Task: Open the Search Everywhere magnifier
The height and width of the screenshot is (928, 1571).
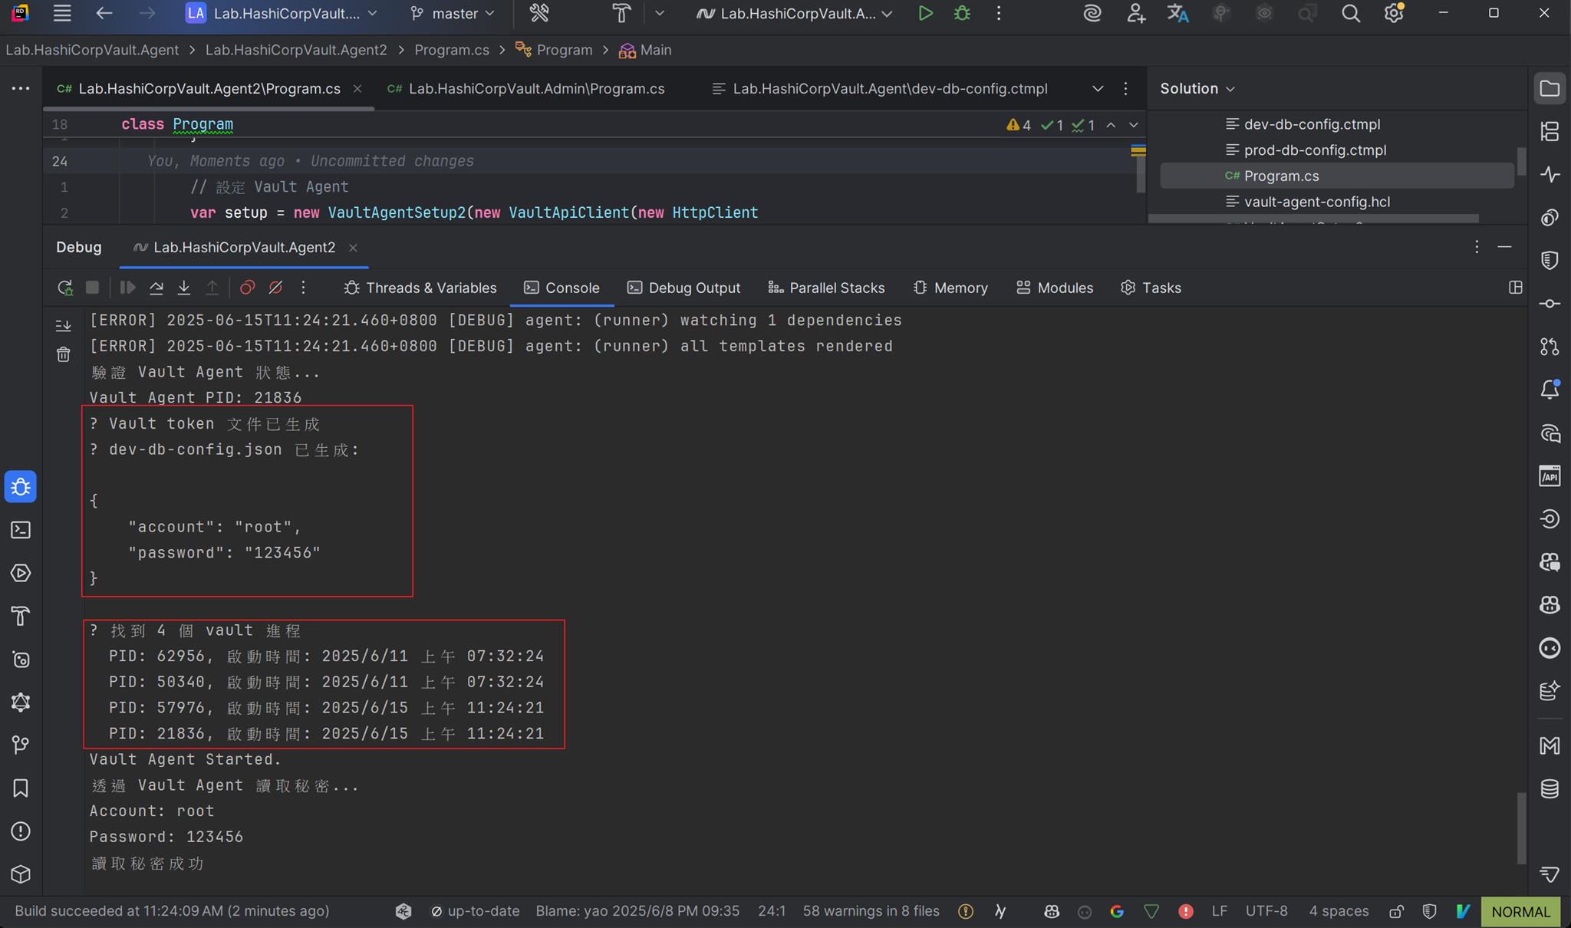Action: 1351,13
